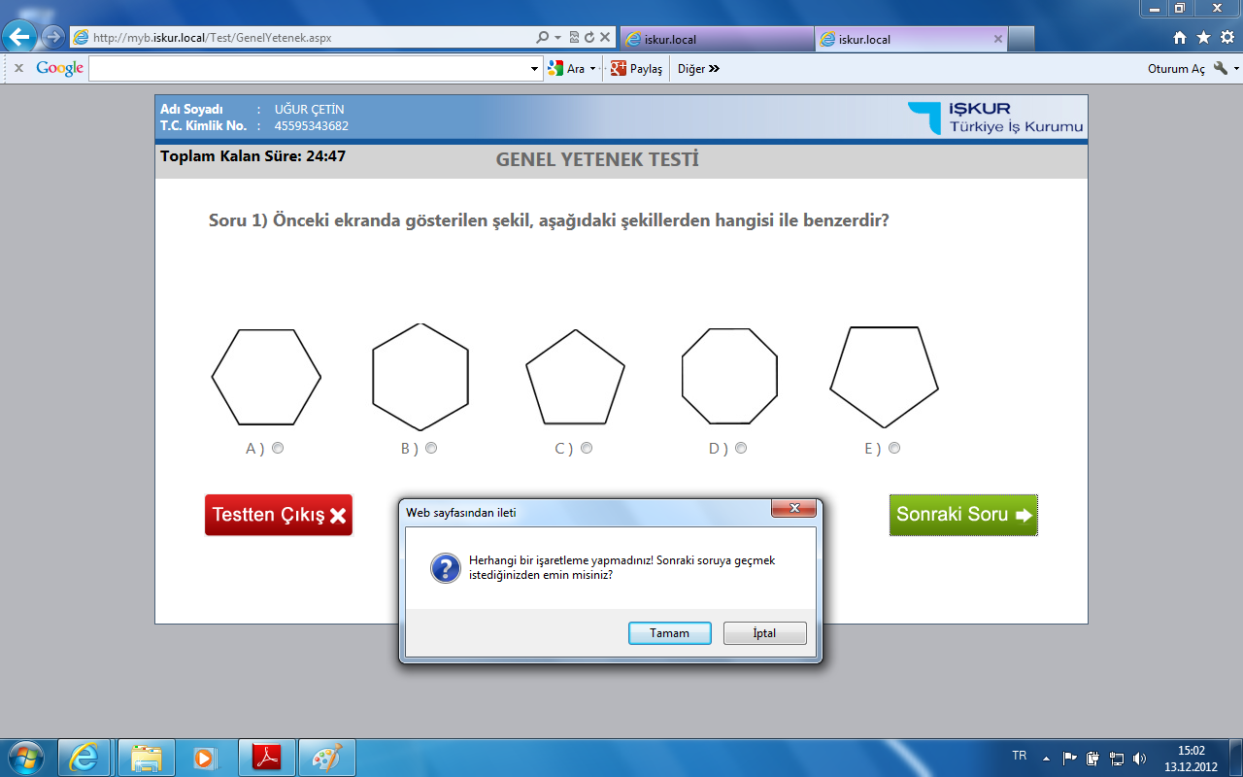Open Windows Media Player from taskbar
This screenshot has height=777, width=1243.
click(x=204, y=758)
